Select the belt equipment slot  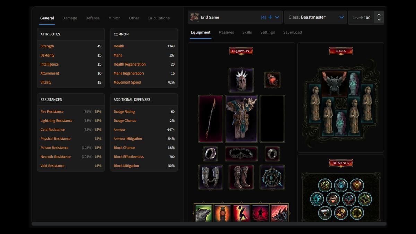tap(241, 154)
